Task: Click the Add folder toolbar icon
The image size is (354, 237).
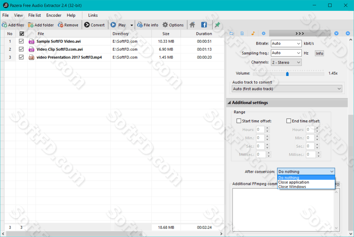Action: [x=30, y=25]
